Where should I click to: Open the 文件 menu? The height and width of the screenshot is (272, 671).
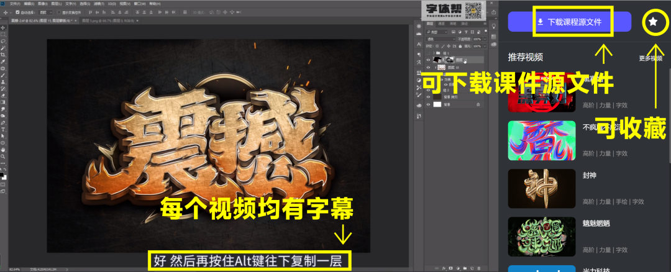[x=14, y=4]
